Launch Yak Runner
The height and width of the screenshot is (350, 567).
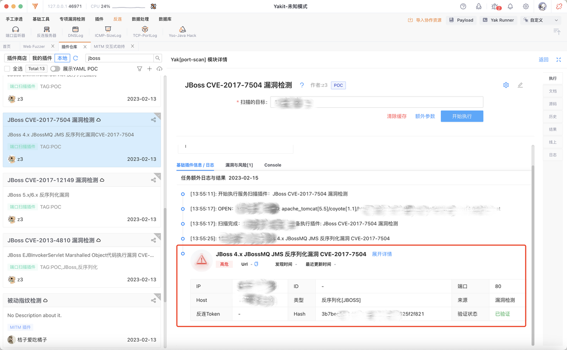click(x=498, y=20)
